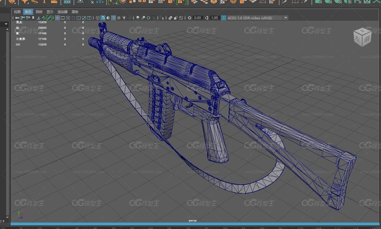
Task: Open the 渲染器 panel menu
Action: pos(62,12)
